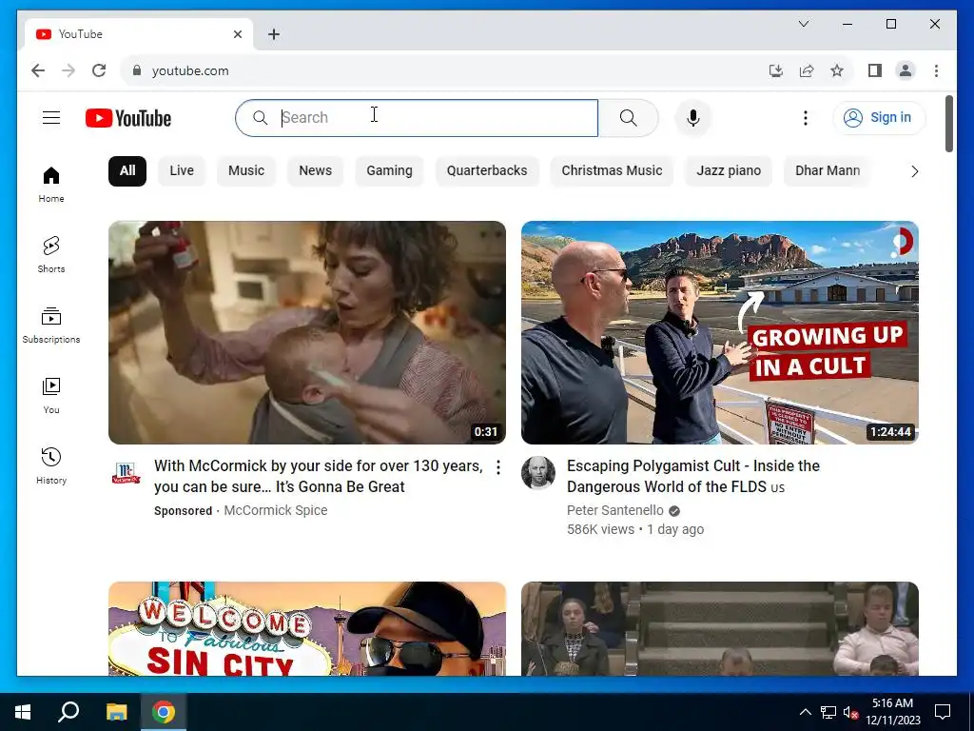
Task: Open the network tray icon
Action: tap(828, 712)
